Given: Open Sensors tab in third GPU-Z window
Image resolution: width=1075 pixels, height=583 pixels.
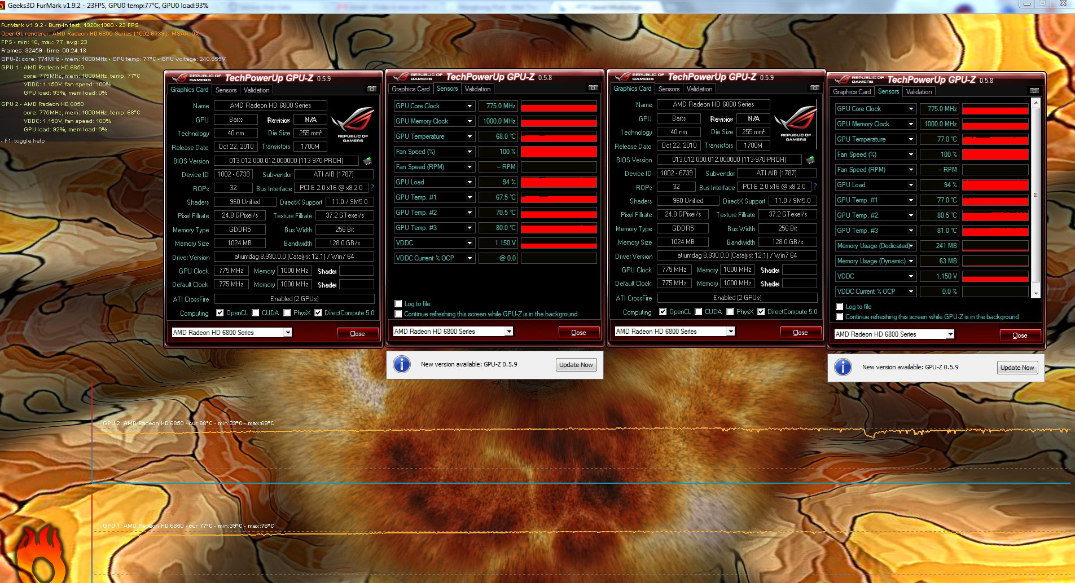Looking at the screenshot, I should 669,89.
